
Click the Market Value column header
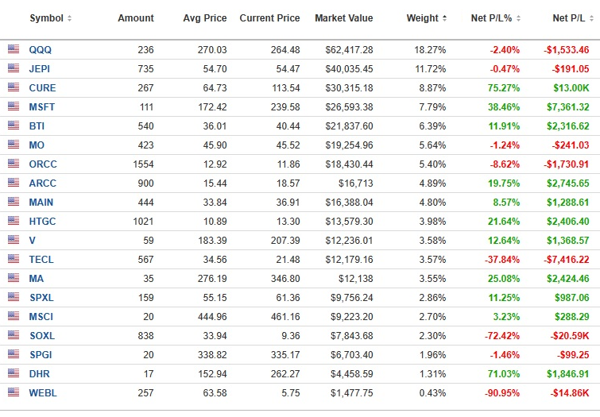click(x=343, y=18)
